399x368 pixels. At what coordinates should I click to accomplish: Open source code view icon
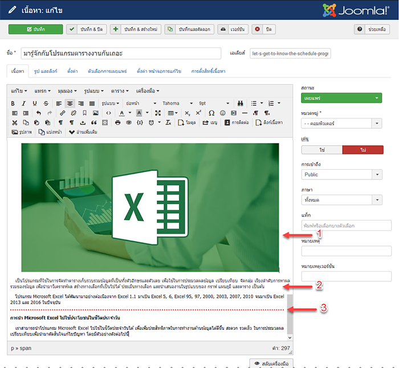(108, 113)
